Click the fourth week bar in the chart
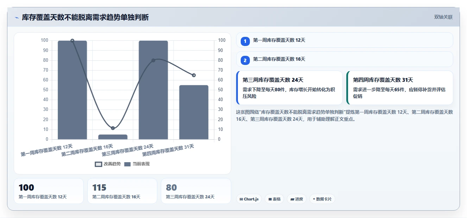Viewport: 467px width, 218px height. click(x=194, y=112)
